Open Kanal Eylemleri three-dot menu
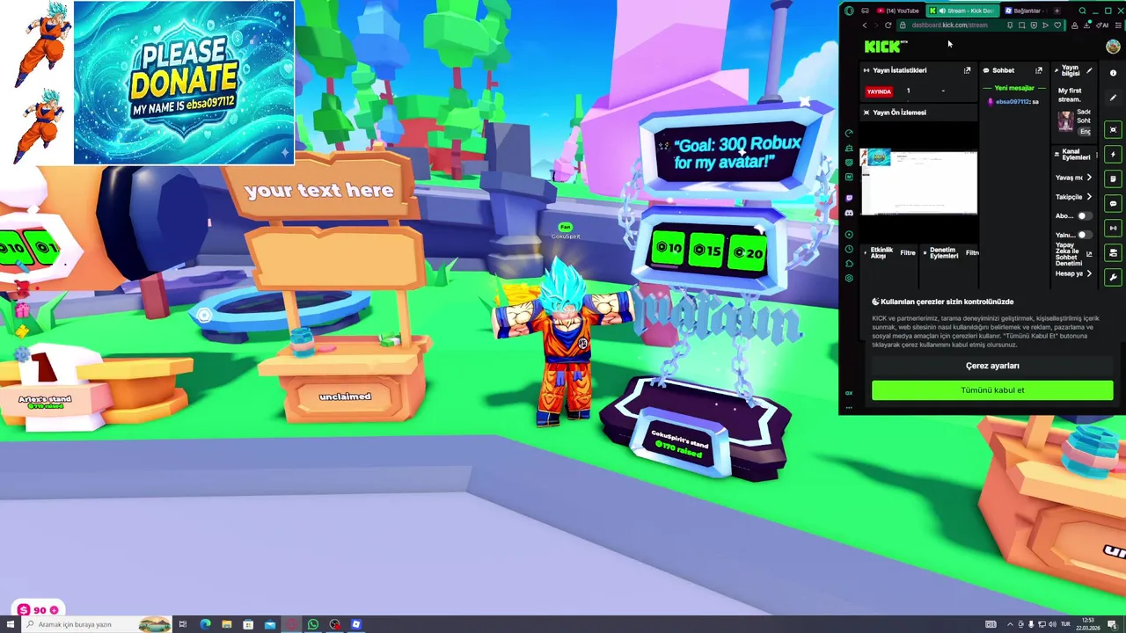Viewport: 1126px width, 633px height. pyautogui.click(x=1097, y=156)
